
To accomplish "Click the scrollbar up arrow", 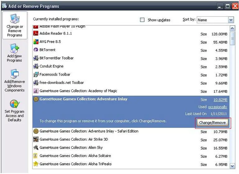I will click(232, 28).
